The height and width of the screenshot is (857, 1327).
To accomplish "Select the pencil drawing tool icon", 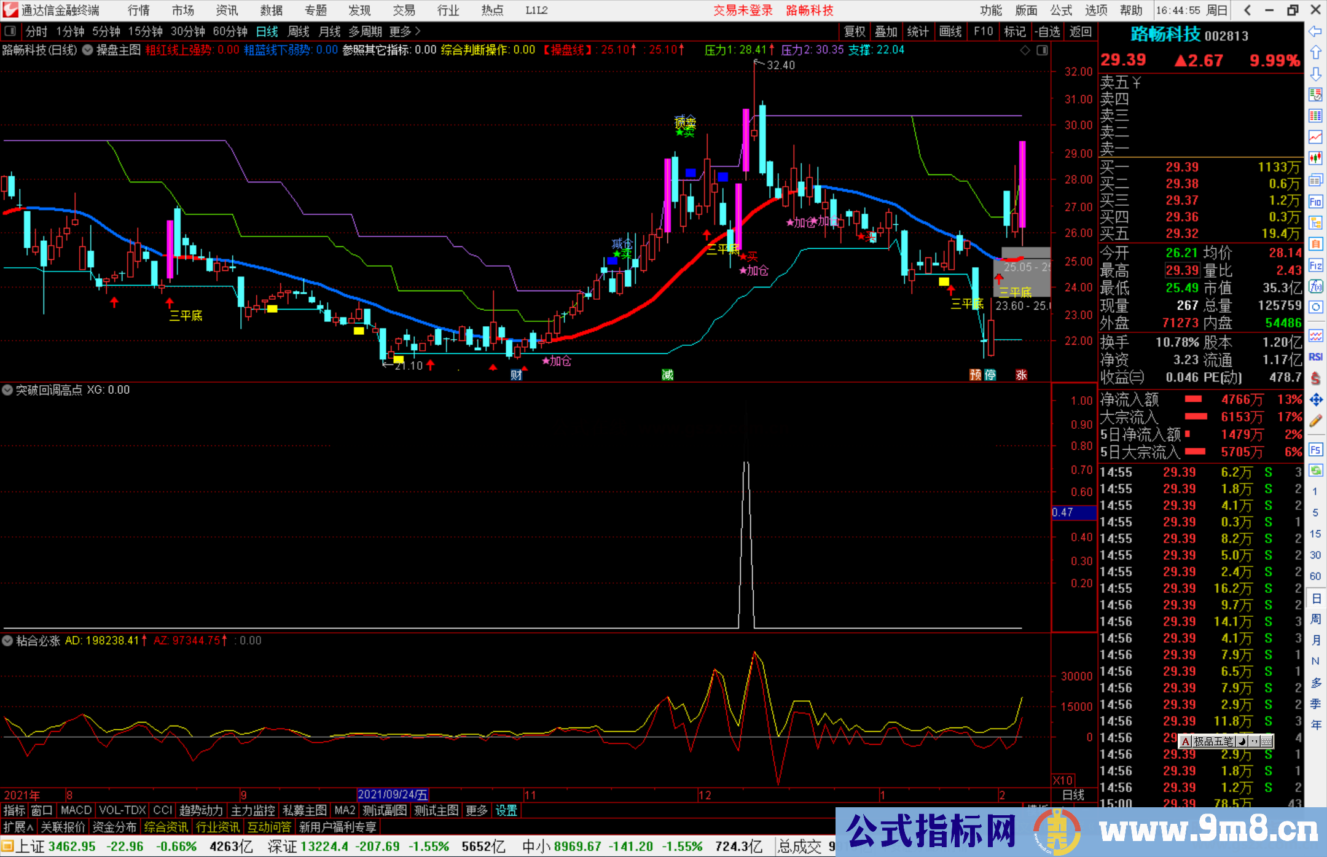I will click(x=1315, y=421).
